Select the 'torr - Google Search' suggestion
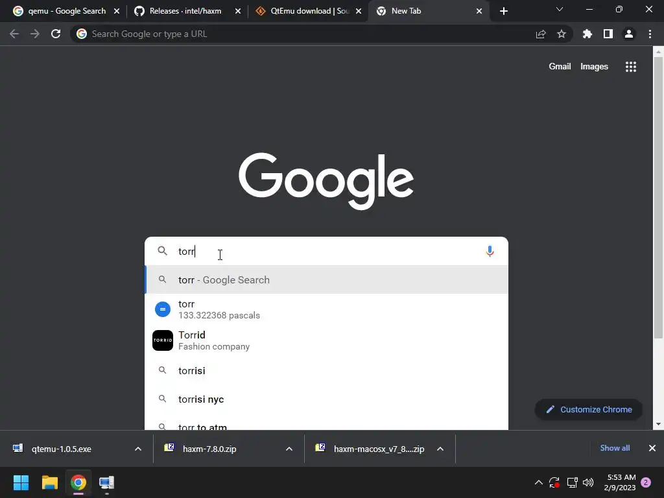This screenshot has width=664, height=498. pyautogui.click(x=326, y=279)
